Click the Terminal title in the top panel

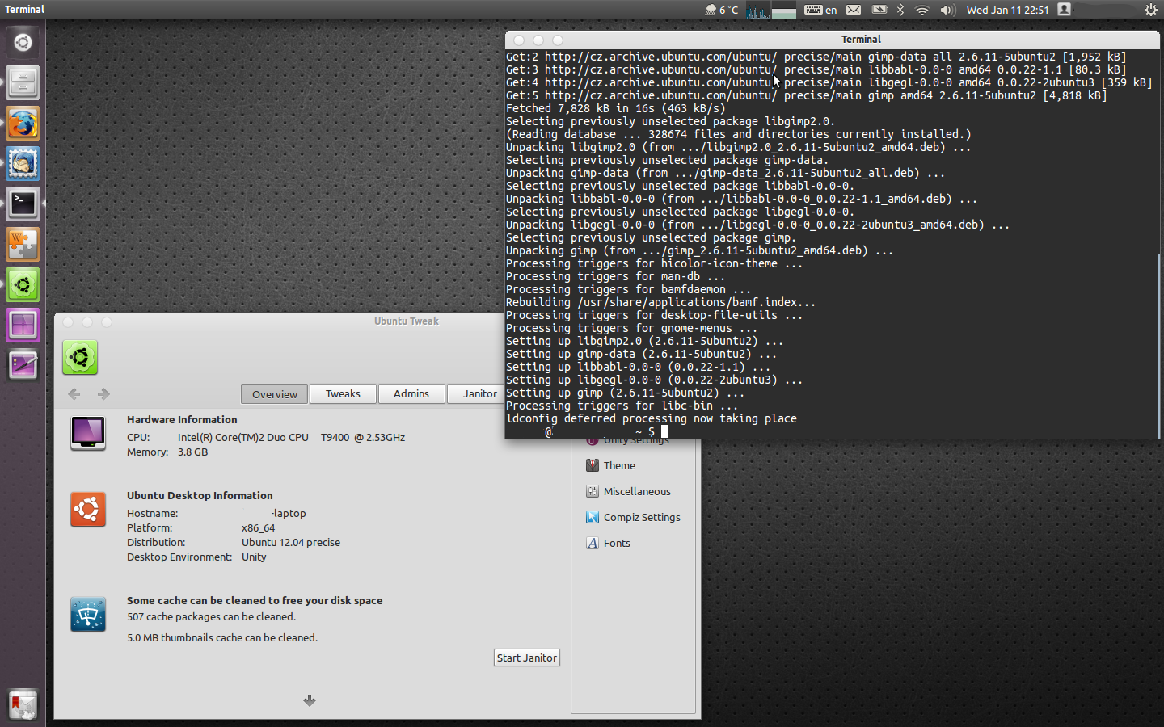coord(24,10)
